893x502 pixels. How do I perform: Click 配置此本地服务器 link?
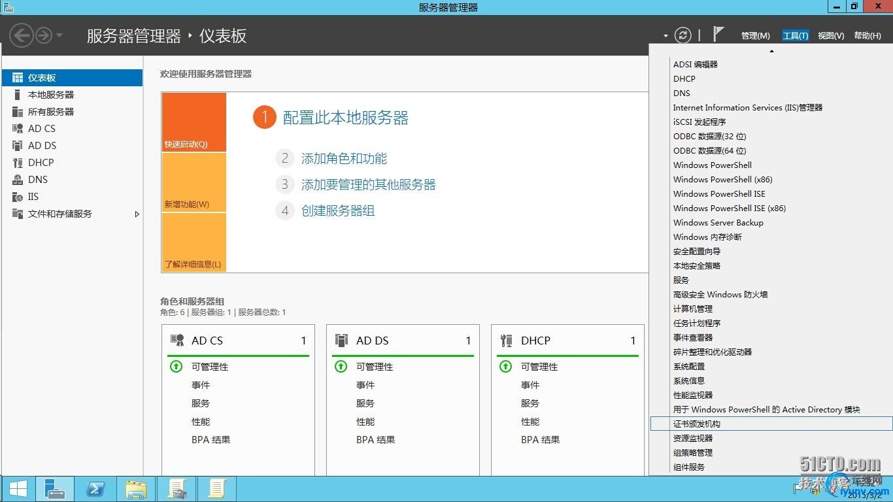tap(346, 118)
